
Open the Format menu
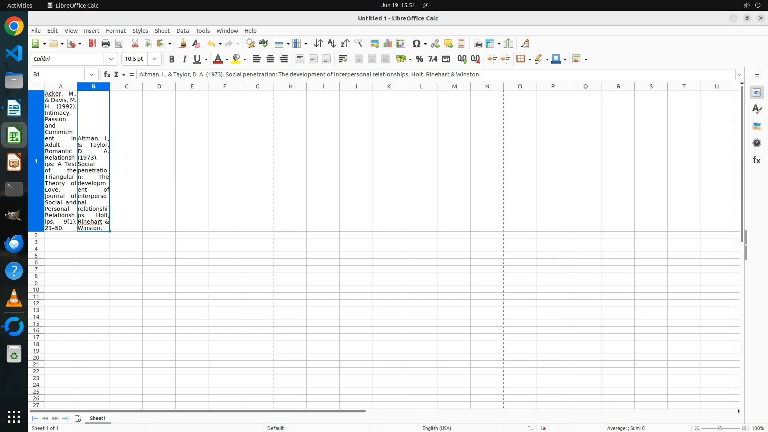click(116, 31)
